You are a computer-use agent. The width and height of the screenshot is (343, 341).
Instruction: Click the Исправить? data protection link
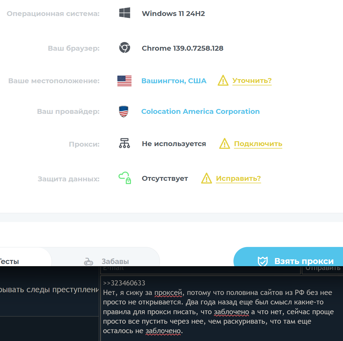(x=238, y=178)
